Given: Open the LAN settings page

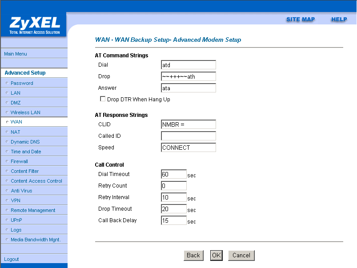Looking at the screenshot, I should (16, 93).
